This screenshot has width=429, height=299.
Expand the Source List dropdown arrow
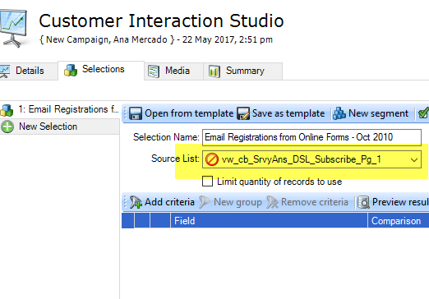point(414,159)
